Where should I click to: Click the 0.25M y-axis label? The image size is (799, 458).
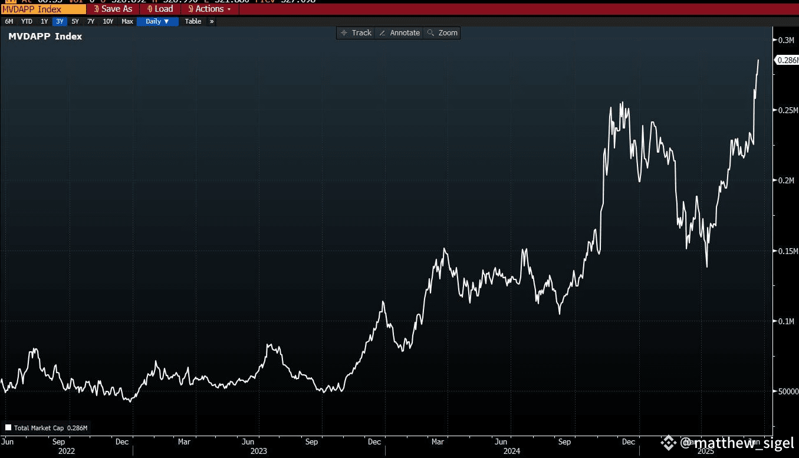click(x=788, y=110)
